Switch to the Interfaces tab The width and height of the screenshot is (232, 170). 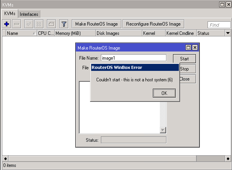point(29,14)
